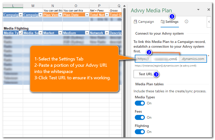This screenshot has height=140, width=215.
Task: Collapse the side panel with the chevron arrow
Action: tap(209, 22)
